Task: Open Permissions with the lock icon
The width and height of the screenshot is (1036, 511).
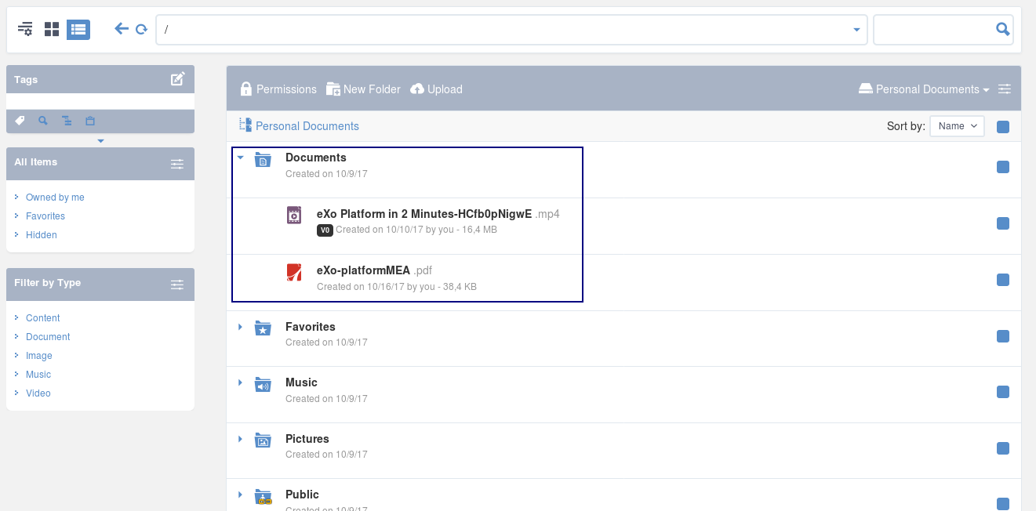Action: coord(278,89)
